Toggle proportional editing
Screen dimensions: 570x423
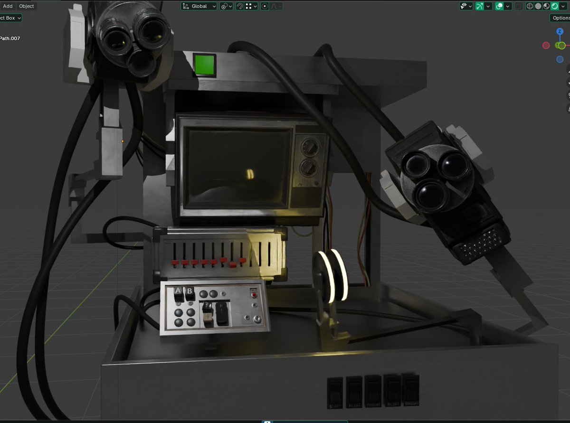(265, 6)
